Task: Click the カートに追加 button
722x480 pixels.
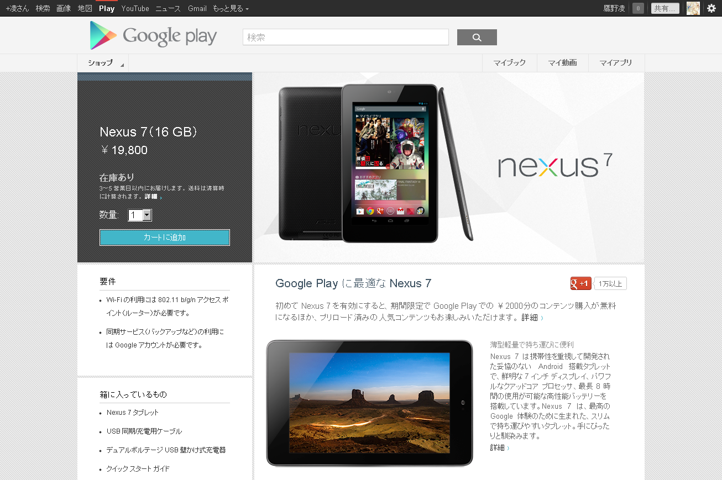Action: pos(165,238)
